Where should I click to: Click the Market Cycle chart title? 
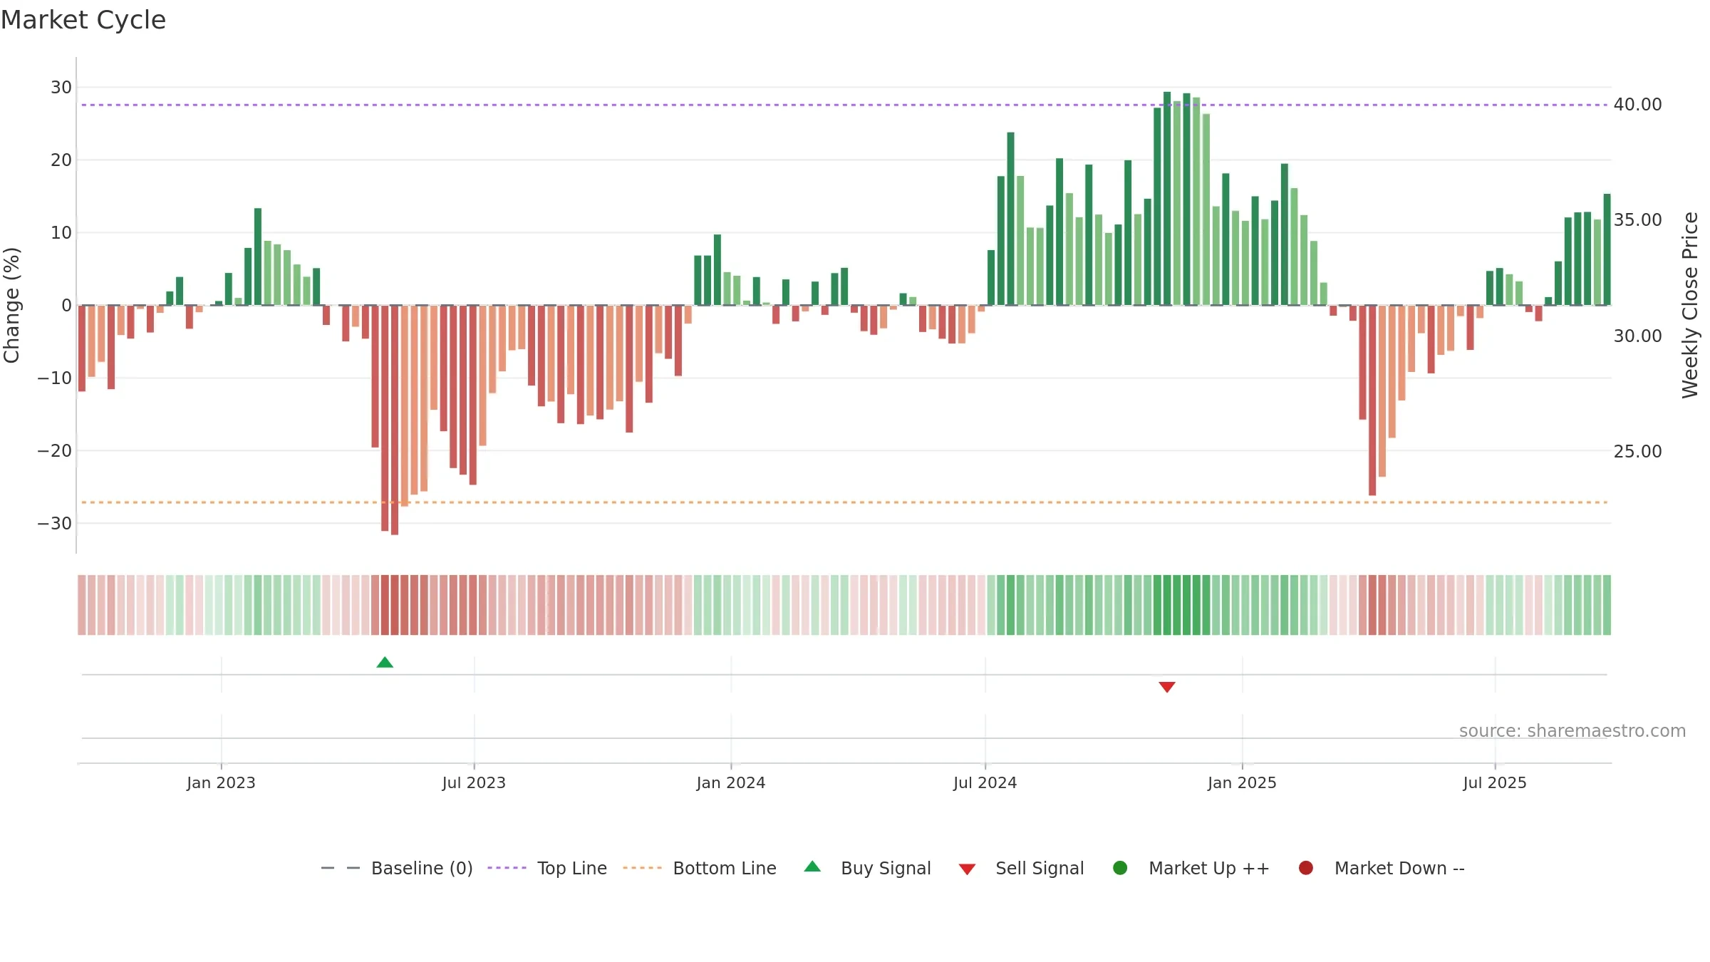pyautogui.click(x=83, y=20)
